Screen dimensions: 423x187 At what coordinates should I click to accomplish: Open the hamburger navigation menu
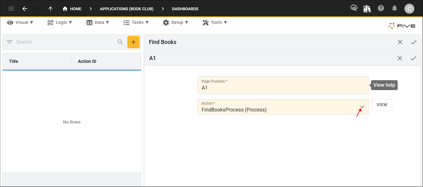click(11, 9)
